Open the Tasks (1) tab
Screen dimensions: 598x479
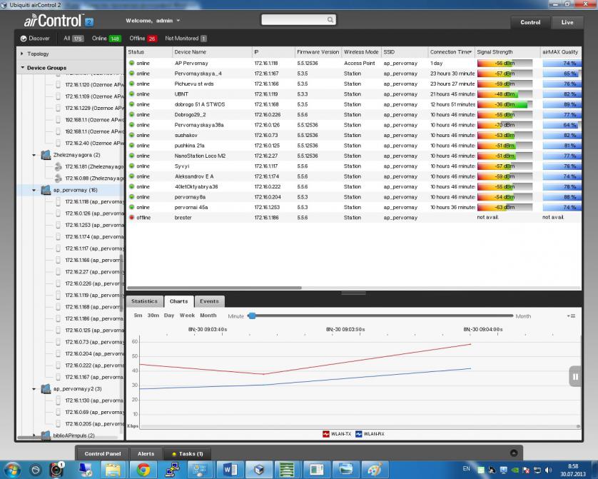(188, 454)
